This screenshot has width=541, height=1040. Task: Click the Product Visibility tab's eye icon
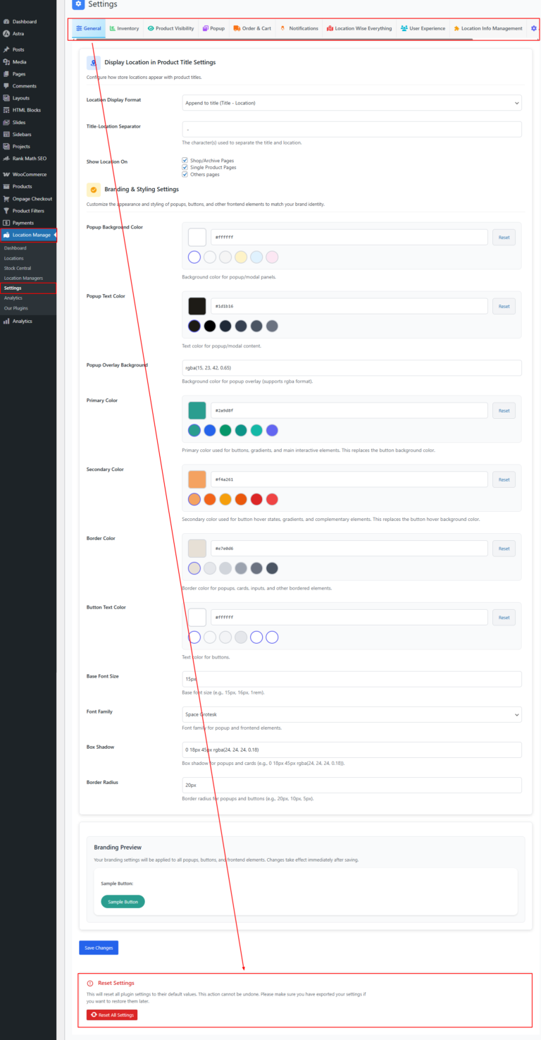[x=151, y=28]
